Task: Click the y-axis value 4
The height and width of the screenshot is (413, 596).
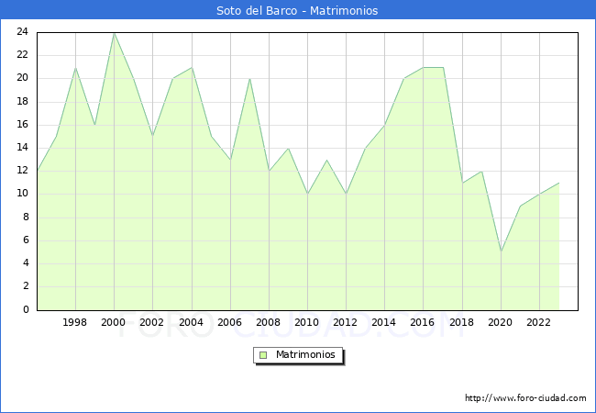Action: pyautogui.click(x=26, y=263)
